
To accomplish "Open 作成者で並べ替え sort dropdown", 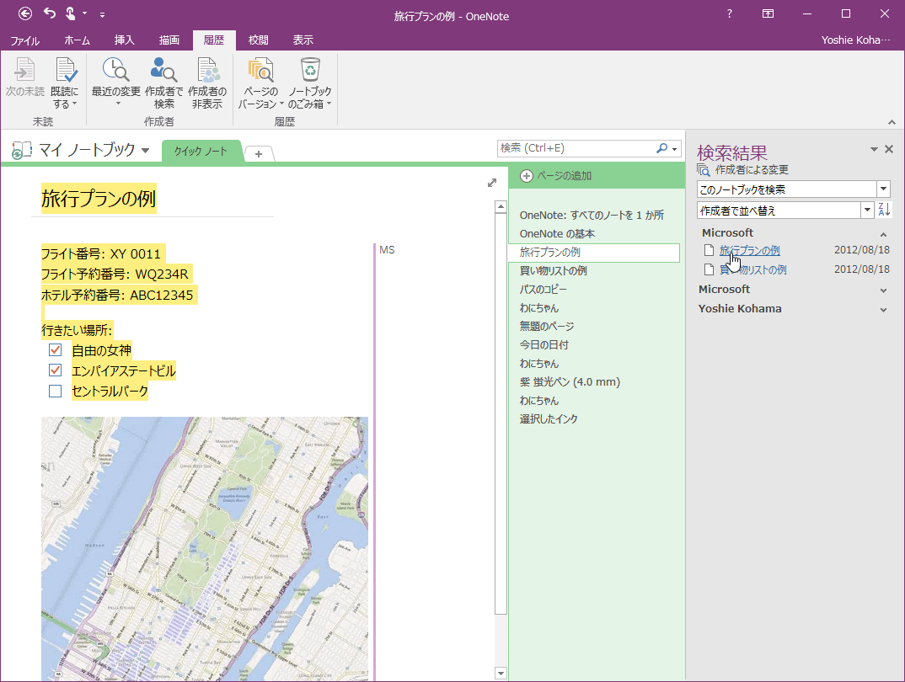I will click(x=867, y=210).
